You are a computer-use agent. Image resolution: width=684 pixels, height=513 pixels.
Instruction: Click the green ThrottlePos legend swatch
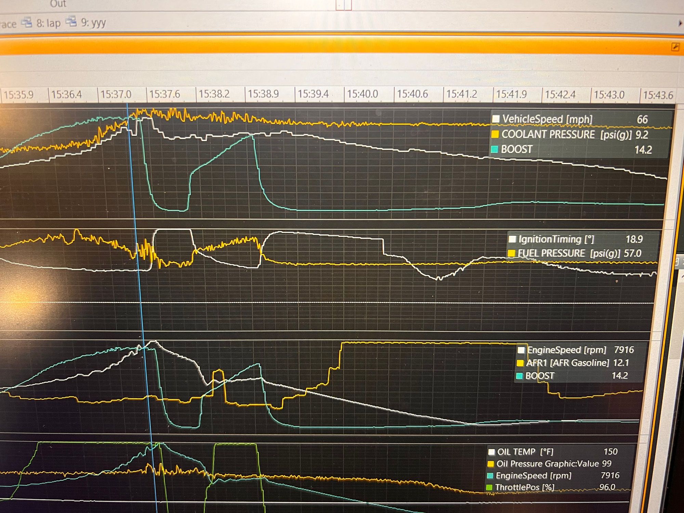[489, 487]
